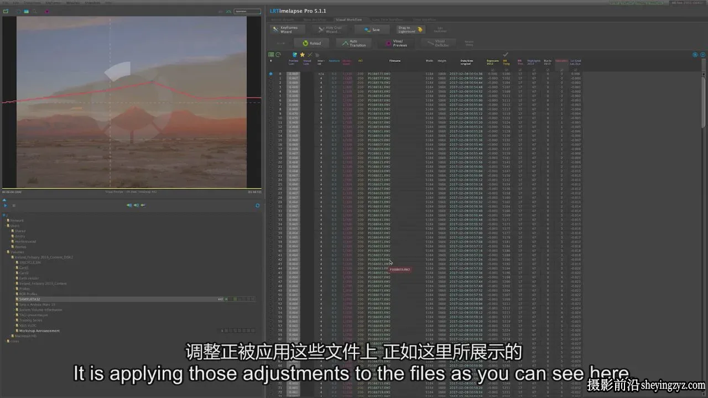This screenshot has height=398, width=708.
Task: Select the Training Series folder
Action: coord(30,320)
